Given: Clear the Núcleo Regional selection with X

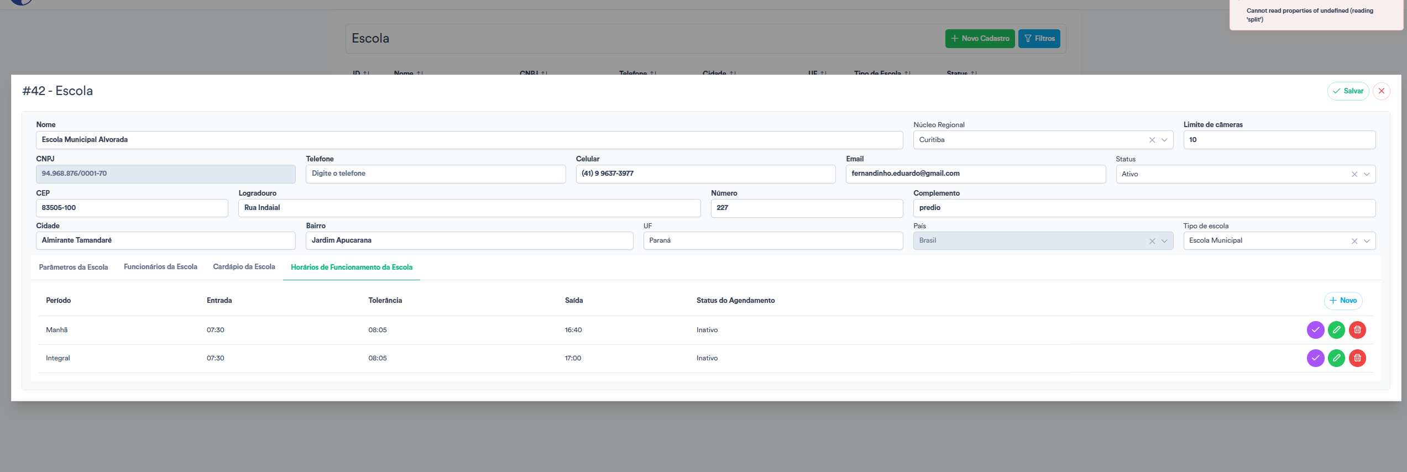Looking at the screenshot, I should (x=1152, y=140).
